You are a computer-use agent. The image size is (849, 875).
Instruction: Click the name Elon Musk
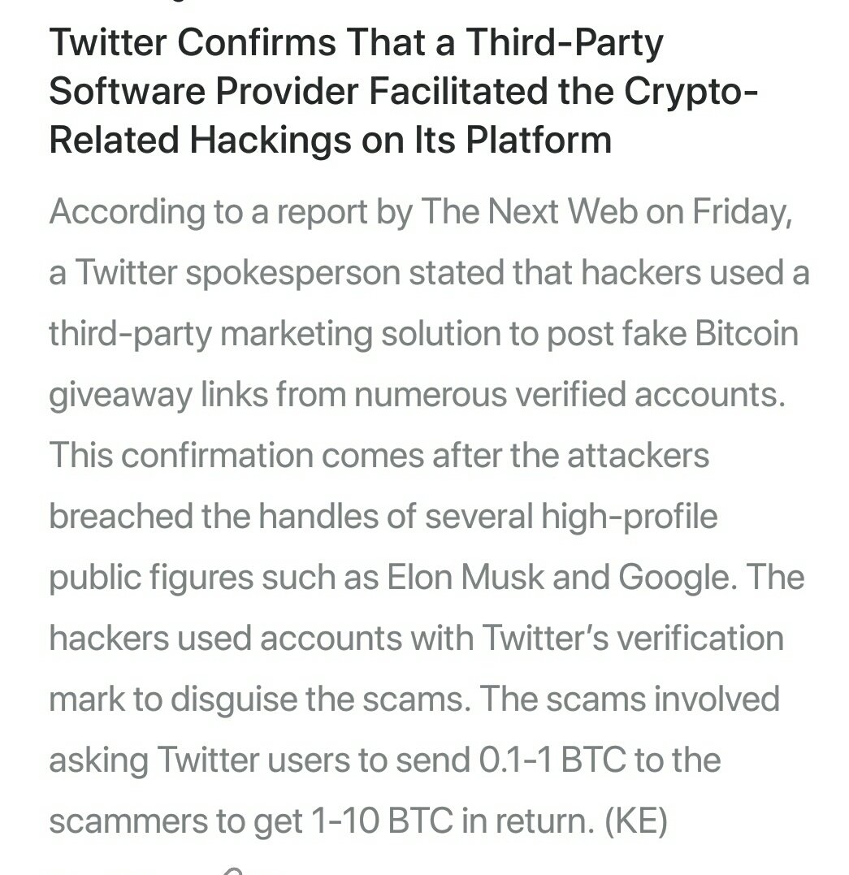[x=465, y=577]
